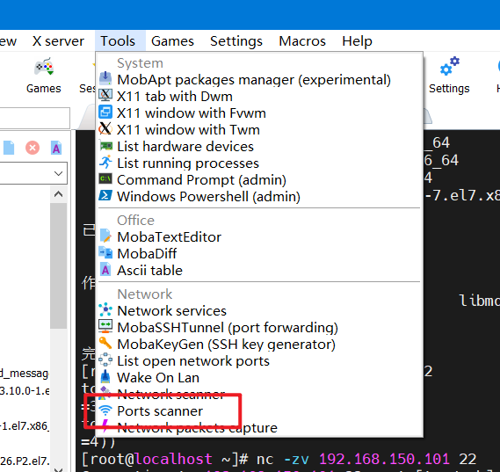Open the Settings menu
The image size is (500, 472).
pos(236,41)
